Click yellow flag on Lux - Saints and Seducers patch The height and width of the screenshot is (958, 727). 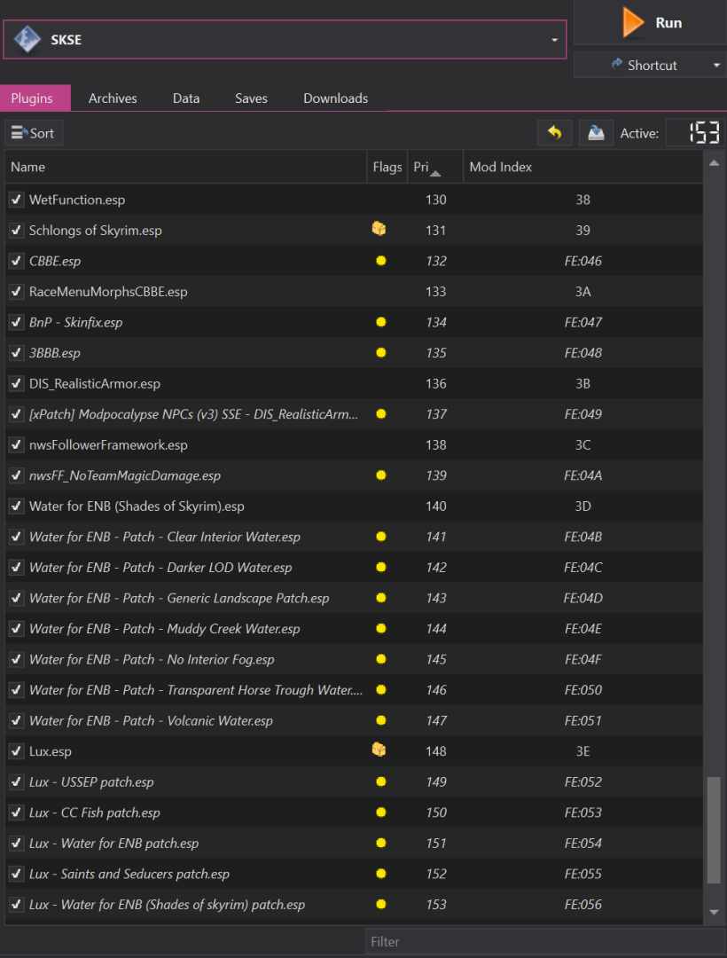pyautogui.click(x=381, y=874)
